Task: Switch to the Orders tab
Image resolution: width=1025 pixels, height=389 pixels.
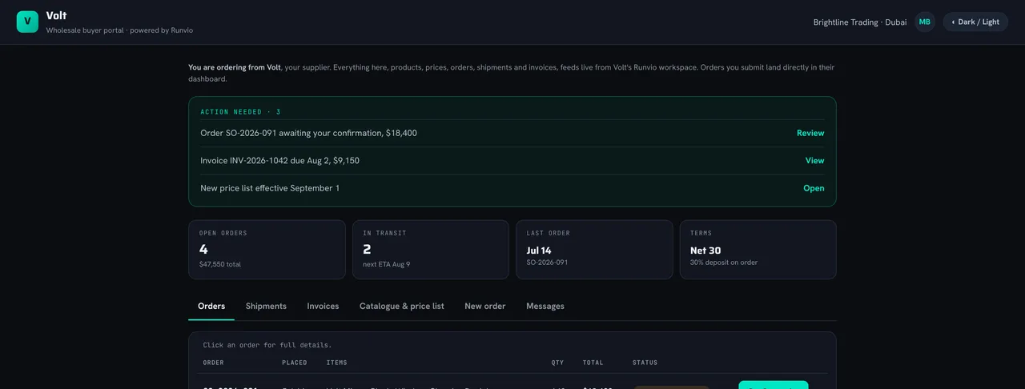Action: pyautogui.click(x=211, y=306)
